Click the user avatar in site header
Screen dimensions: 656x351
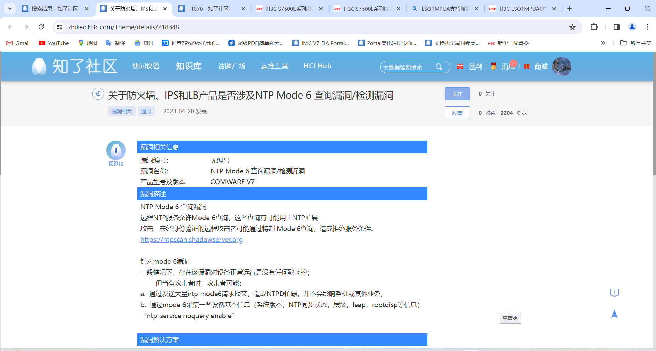click(x=561, y=67)
